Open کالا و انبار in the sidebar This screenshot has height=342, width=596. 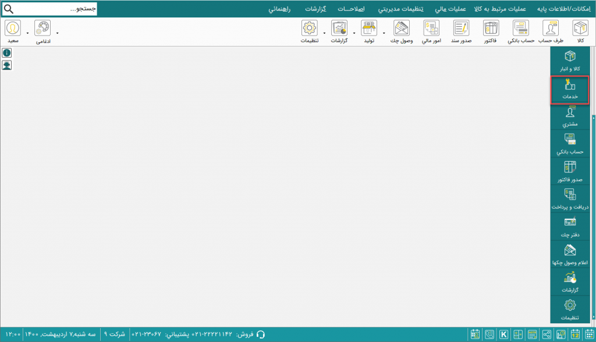point(570,61)
